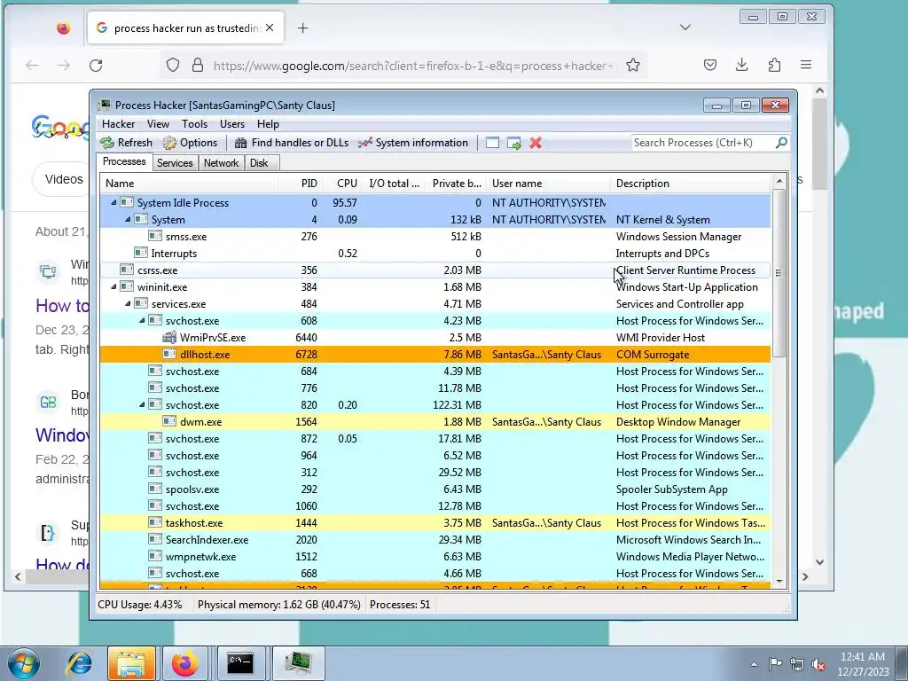Open Firefox downloads panel

coord(742,65)
